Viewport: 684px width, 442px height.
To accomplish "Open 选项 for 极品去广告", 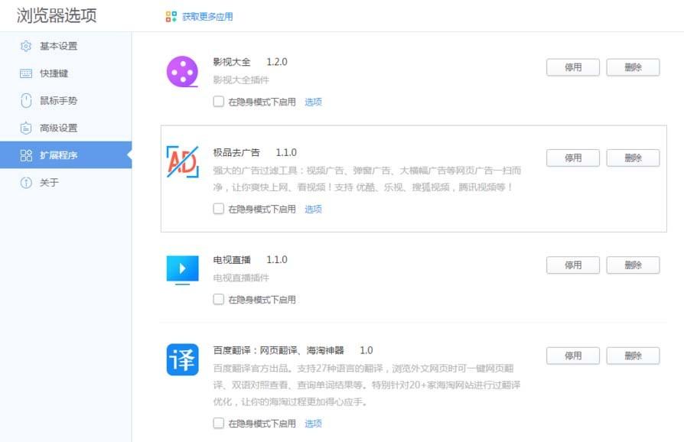I will click(x=313, y=209).
